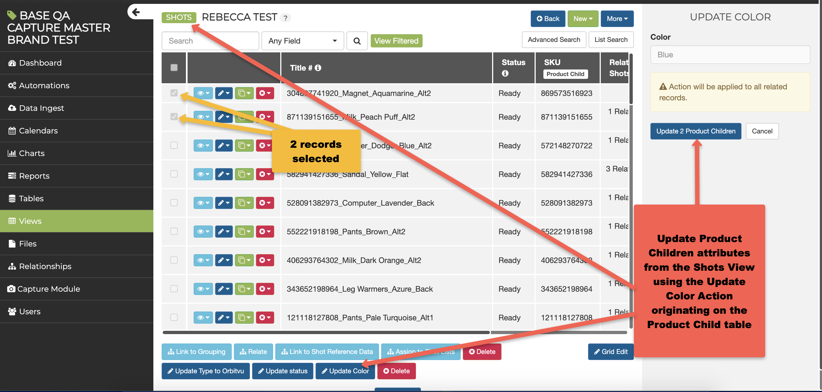Expand the More dropdown button
This screenshot has width=822, height=392.
617,19
